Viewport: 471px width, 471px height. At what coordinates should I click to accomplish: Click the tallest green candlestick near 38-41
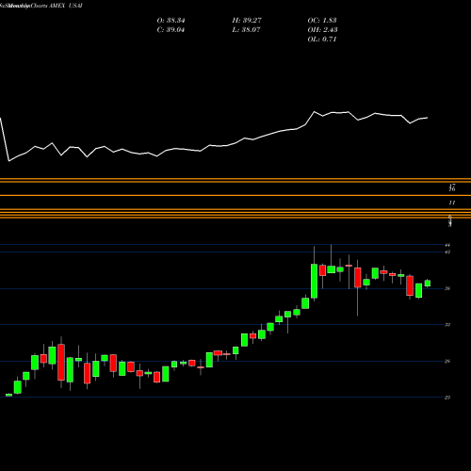coord(314,281)
